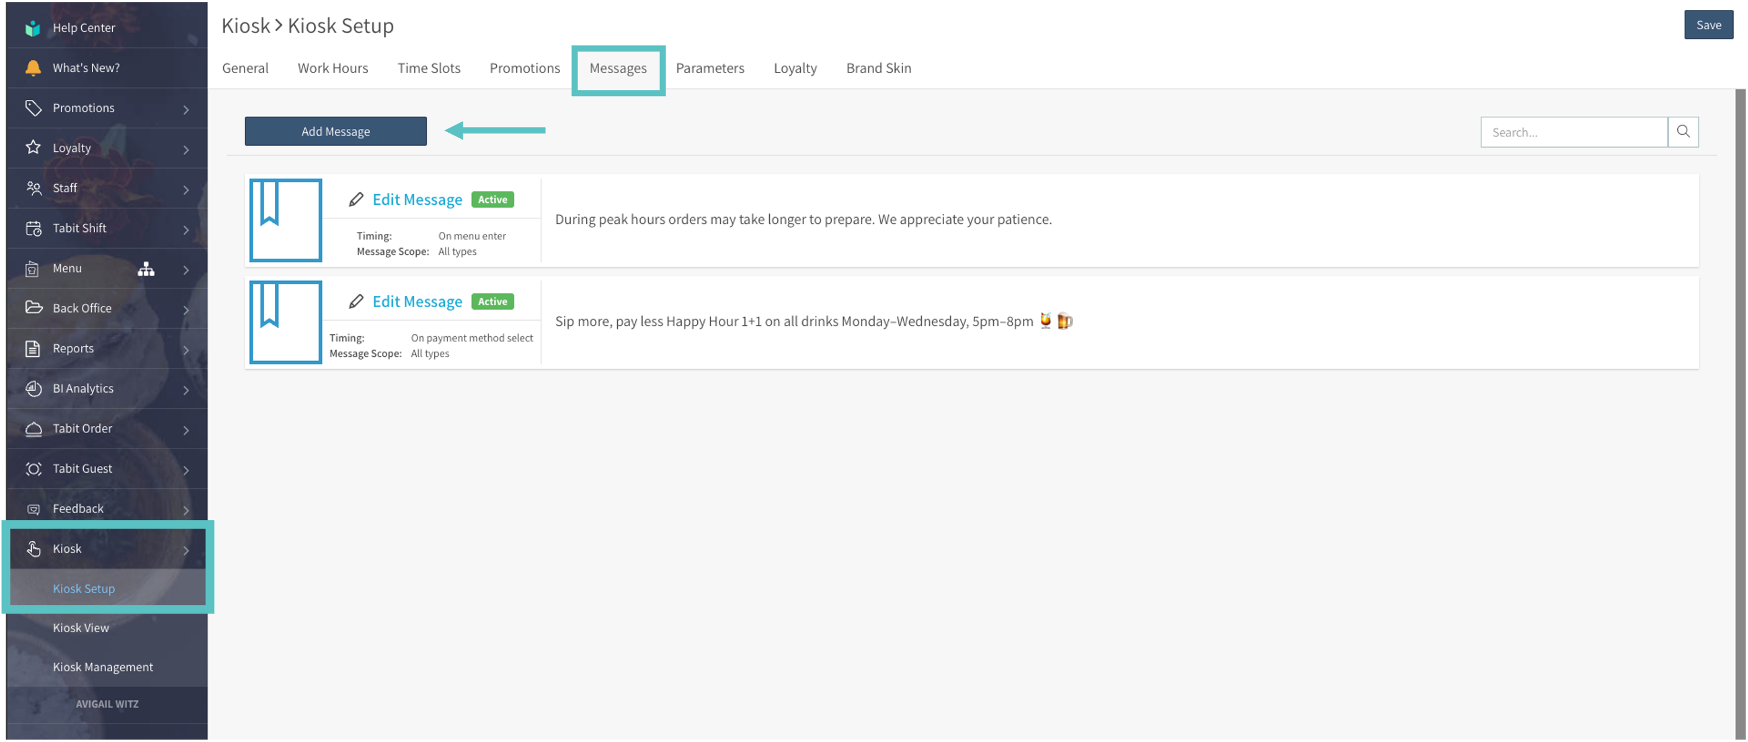Click the bell icon for What's New
This screenshot has width=1748, height=742.
pos(33,68)
